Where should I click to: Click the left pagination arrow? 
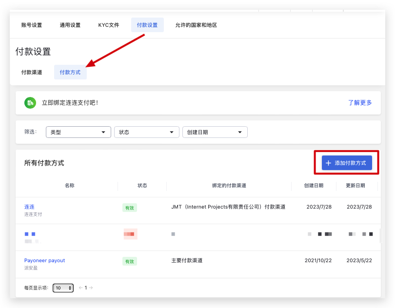click(80, 288)
